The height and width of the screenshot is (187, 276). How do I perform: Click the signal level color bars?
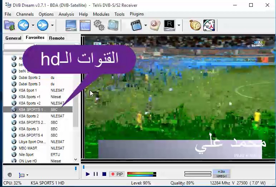(x=142, y=174)
